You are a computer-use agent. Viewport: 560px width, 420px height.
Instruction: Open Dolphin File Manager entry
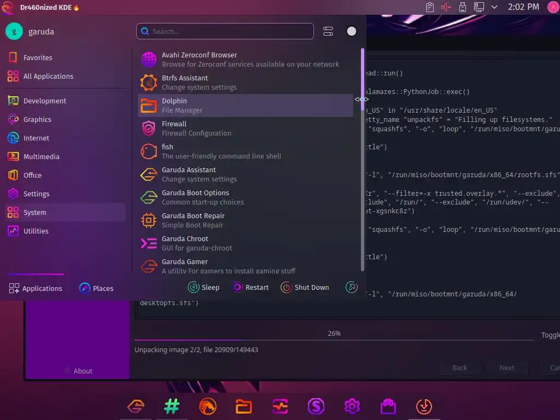coord(246,106)
